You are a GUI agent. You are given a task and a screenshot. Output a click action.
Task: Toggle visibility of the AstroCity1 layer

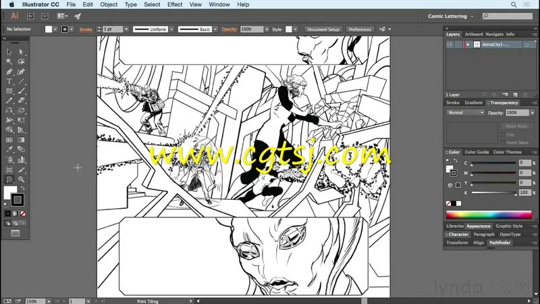(450, 45)
